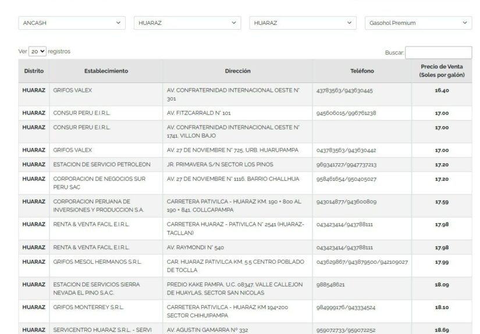The width and height of the screenshot is (480, 334).
Task: Click the AV. FITZCARRALD N° 101 address cell
Action: tap(199, 113)
